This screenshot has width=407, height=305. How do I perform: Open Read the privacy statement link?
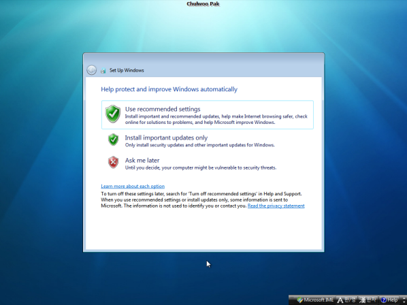point(276,206)
